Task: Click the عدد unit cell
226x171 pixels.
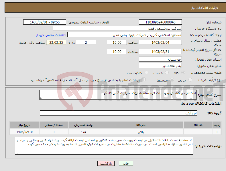Action: coord(83,132)
